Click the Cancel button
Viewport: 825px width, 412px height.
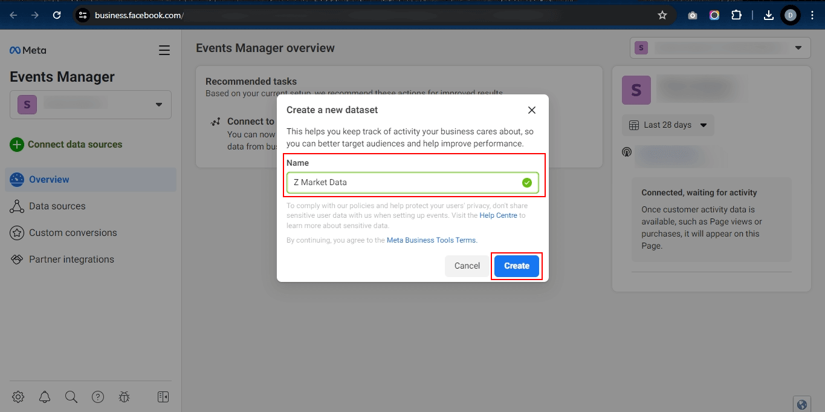click(467, 266)
